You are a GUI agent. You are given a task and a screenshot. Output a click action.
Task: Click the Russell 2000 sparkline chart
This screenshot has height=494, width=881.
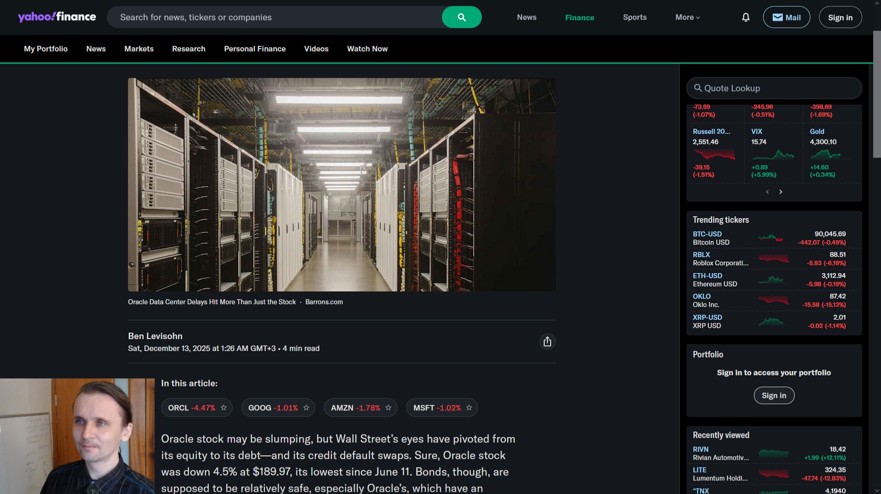[x=714, y=155]
